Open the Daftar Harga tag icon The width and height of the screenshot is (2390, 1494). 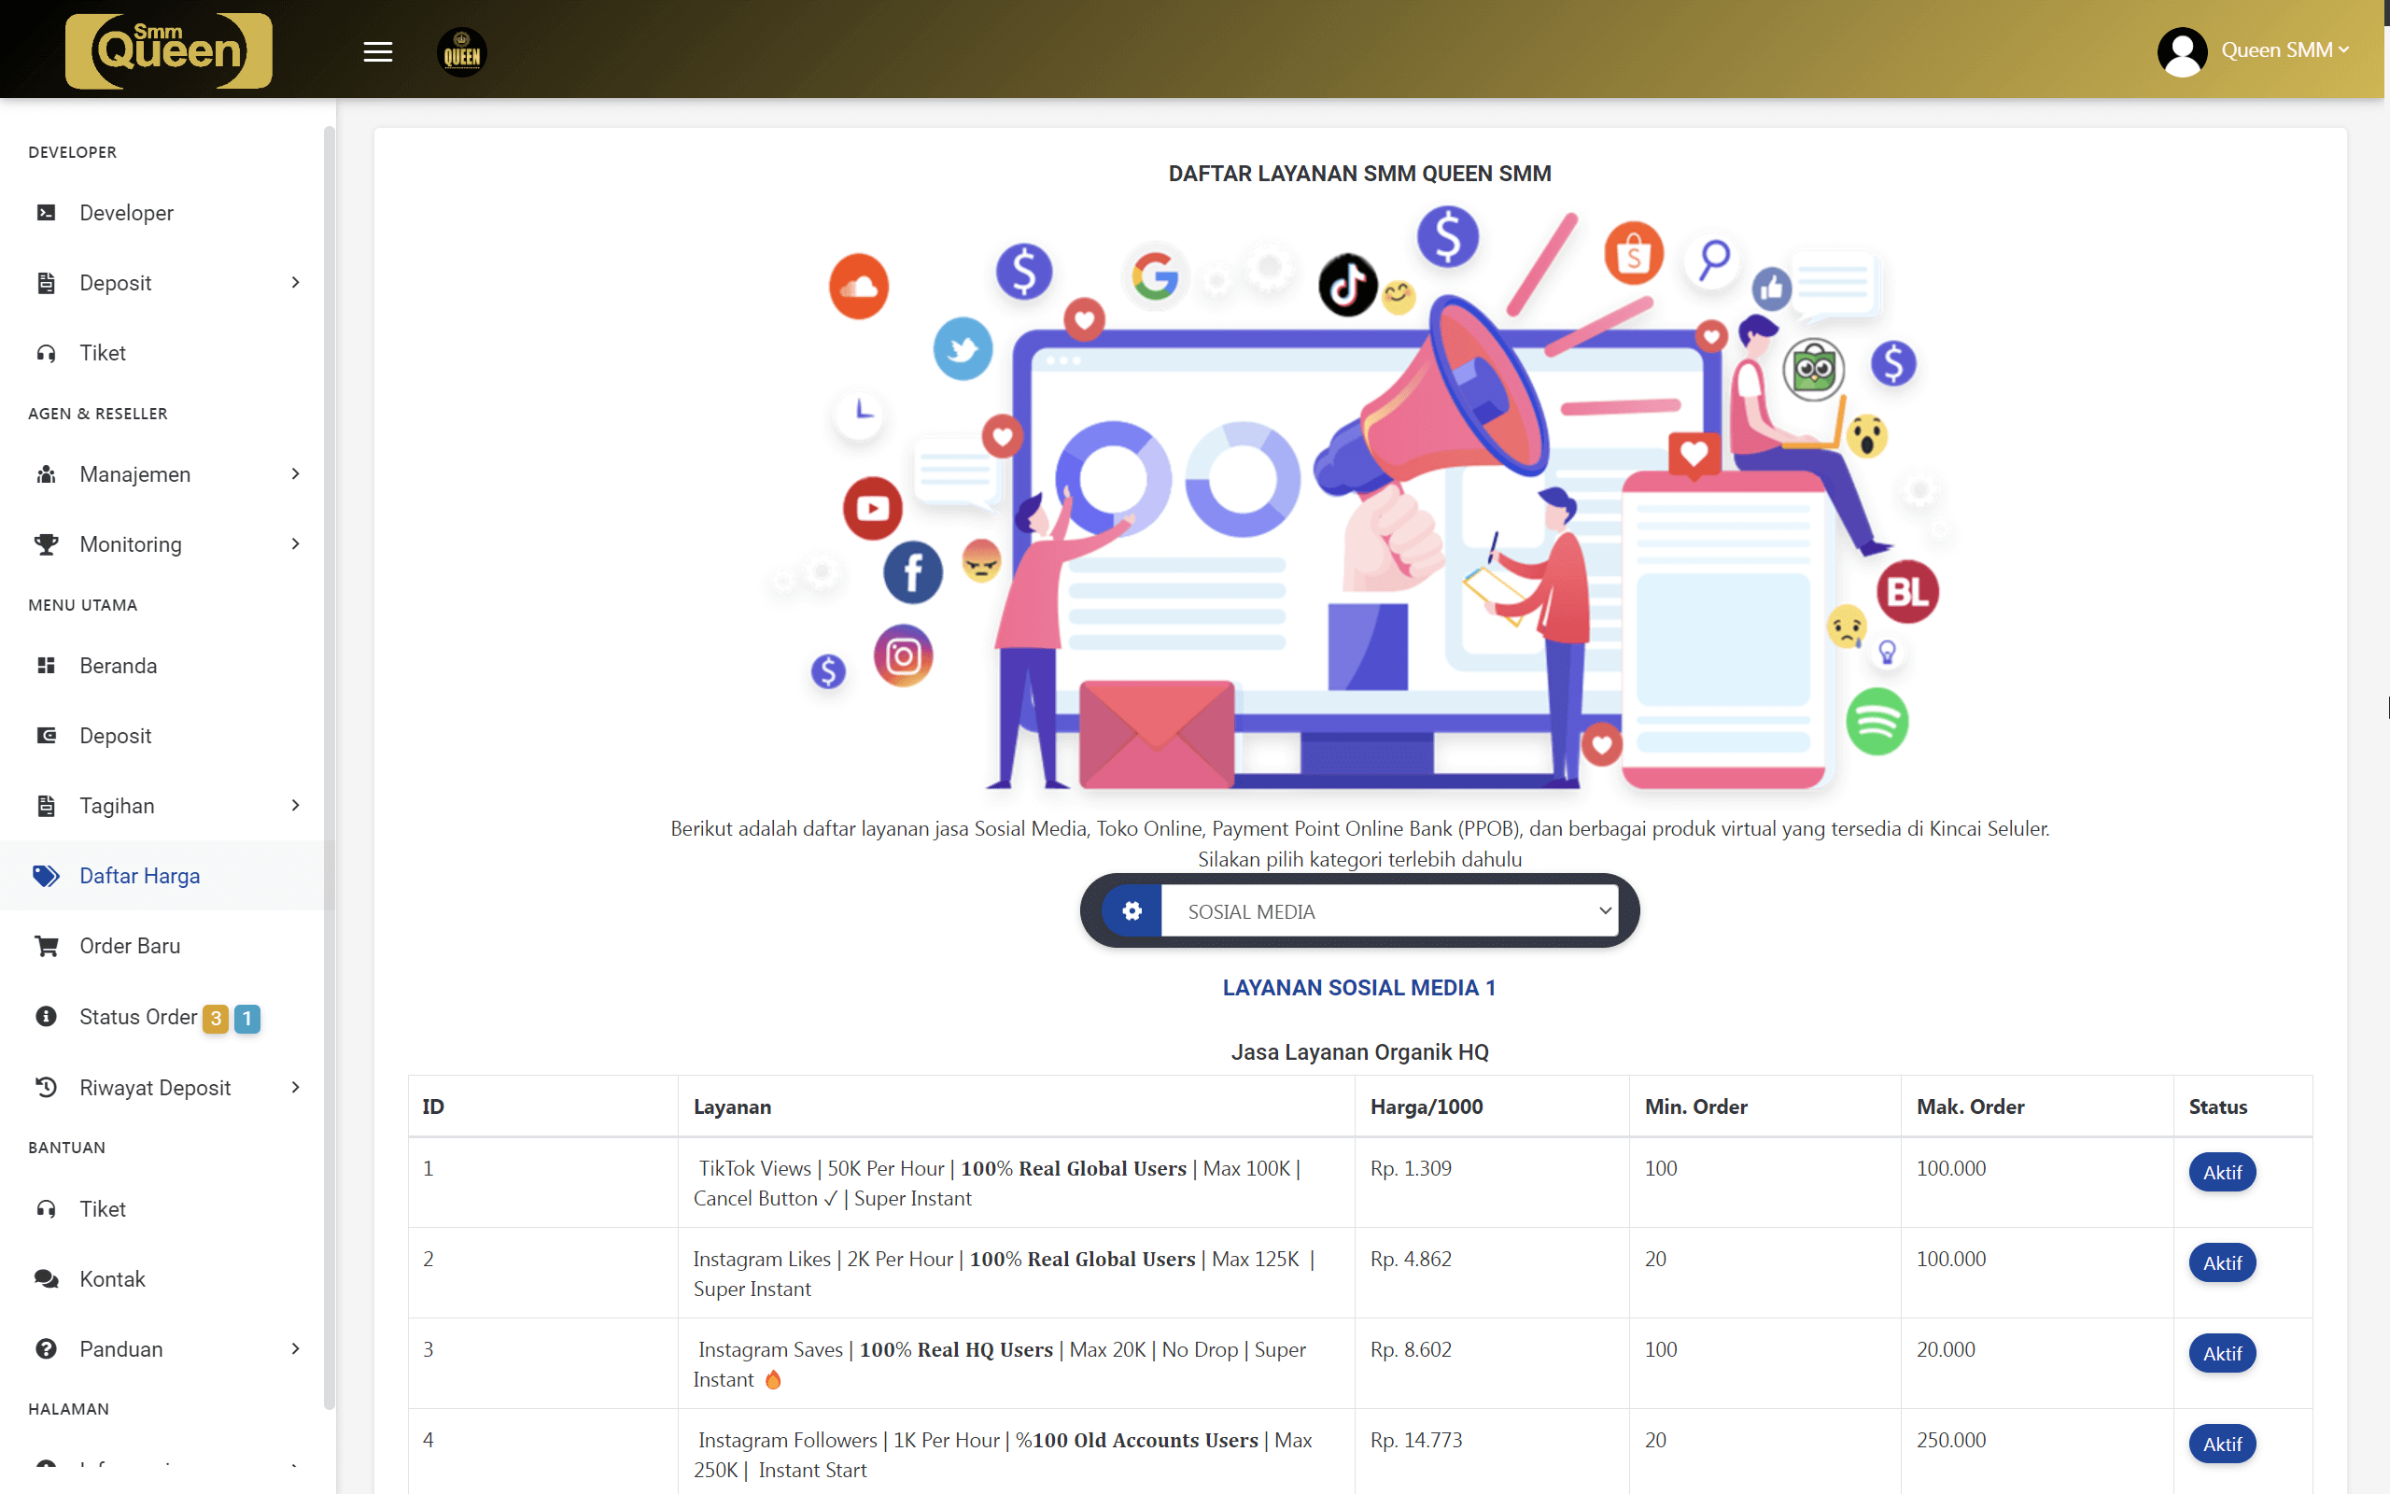[47, 876]
